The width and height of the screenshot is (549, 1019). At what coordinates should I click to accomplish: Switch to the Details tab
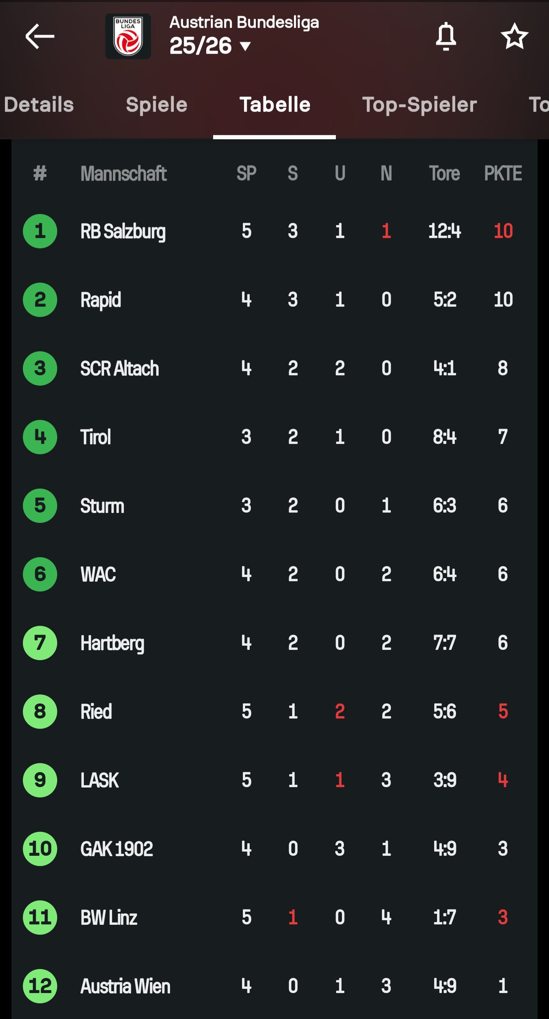click(x=39, y=105)
